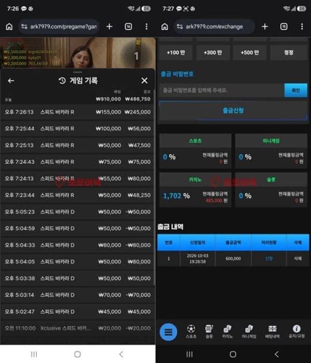Add +100 만 to the withdrawal amount

[176, 52]
